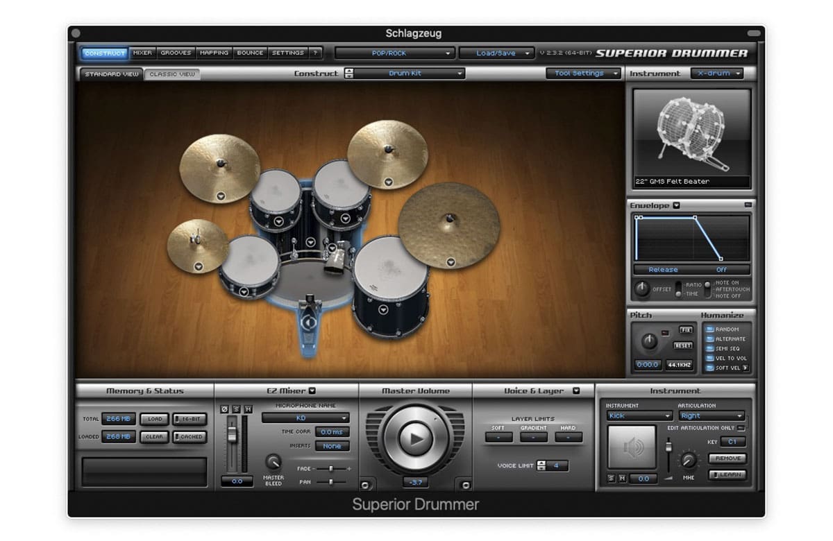Viewport: 833px width, 541px height.
Task: Open the left crash cymbal arrow menu
Action: click(220, 195)
